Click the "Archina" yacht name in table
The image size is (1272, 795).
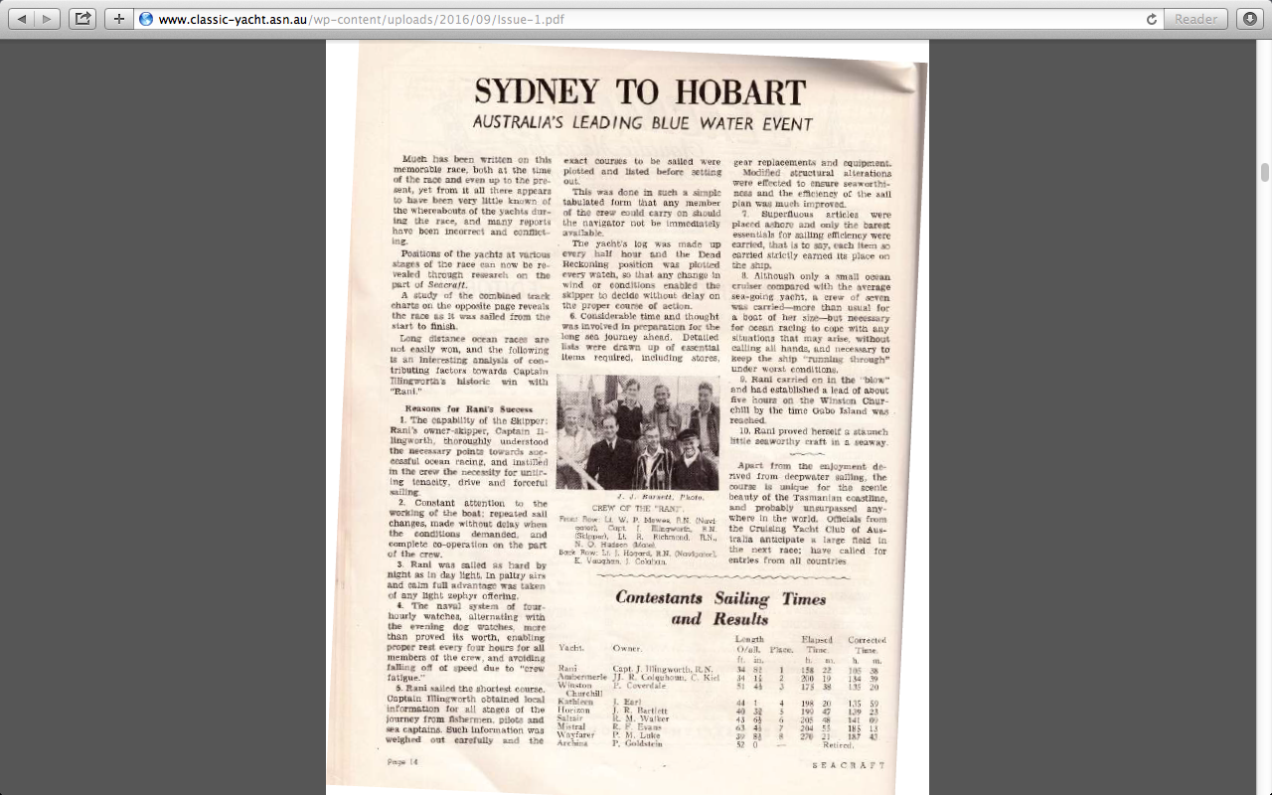574,743
